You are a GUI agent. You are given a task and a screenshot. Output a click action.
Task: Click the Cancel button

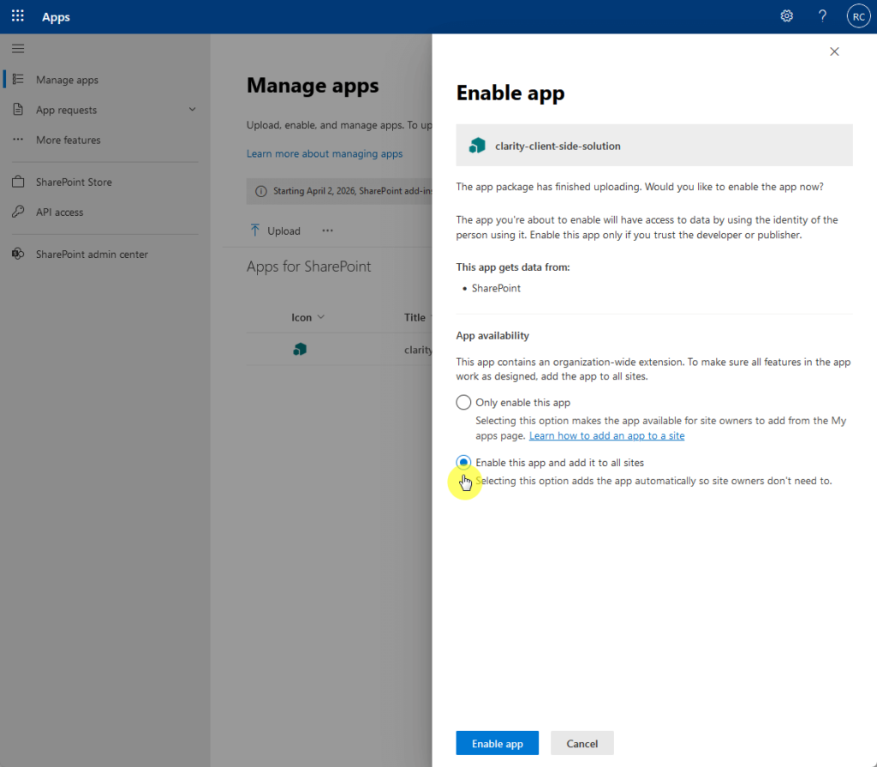tap(582, 743)
